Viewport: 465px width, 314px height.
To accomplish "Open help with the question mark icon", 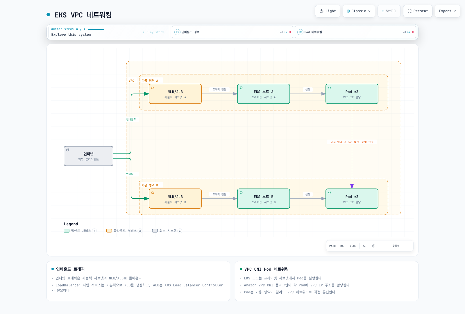I will click(x=374, y=246).
